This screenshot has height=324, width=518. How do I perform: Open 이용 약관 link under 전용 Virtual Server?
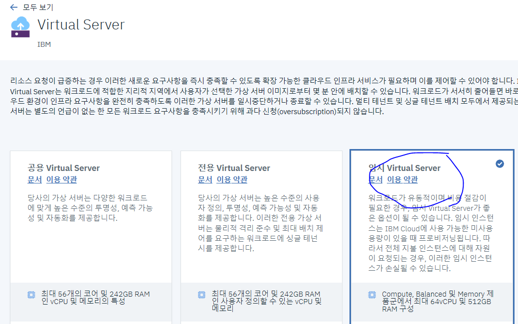pos(232,179)
